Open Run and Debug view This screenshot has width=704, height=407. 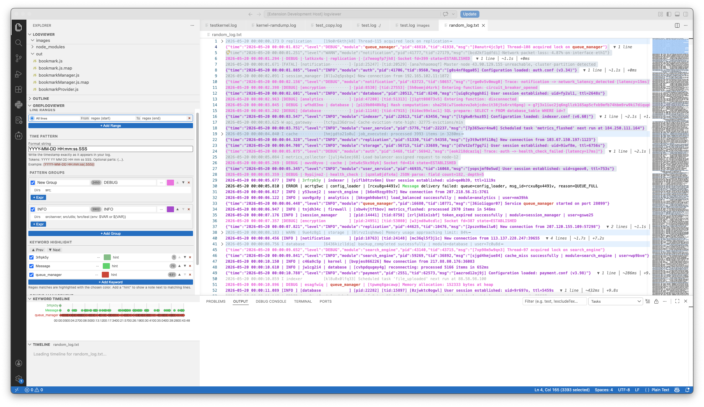[19, 74]
